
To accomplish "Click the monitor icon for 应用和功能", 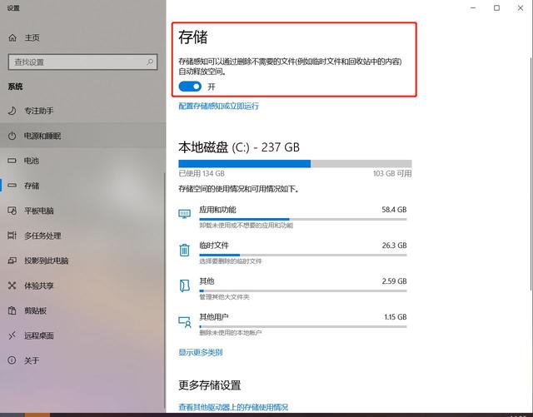I will click(184, 214).
